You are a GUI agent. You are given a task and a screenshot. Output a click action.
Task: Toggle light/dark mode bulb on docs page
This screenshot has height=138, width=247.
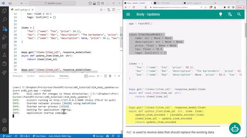(x=220, y=14)
